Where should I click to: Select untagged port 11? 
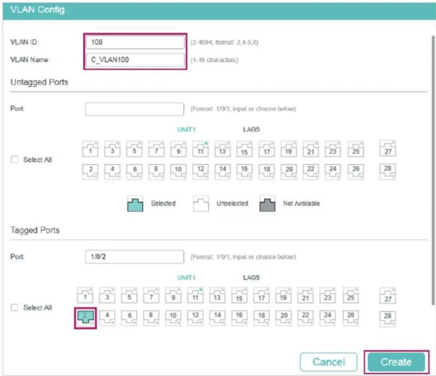201,149
